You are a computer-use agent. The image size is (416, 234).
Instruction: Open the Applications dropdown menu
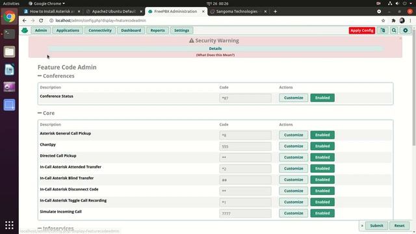tap(68, 31)
